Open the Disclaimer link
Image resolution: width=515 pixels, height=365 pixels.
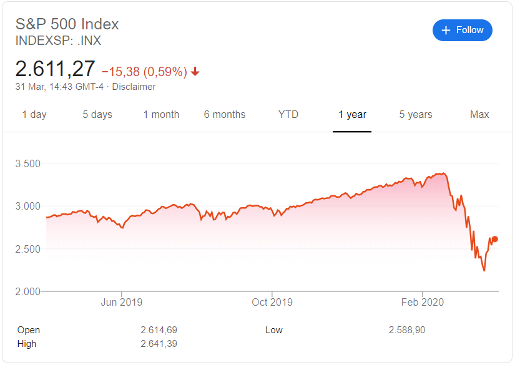(x=136, y=87)
